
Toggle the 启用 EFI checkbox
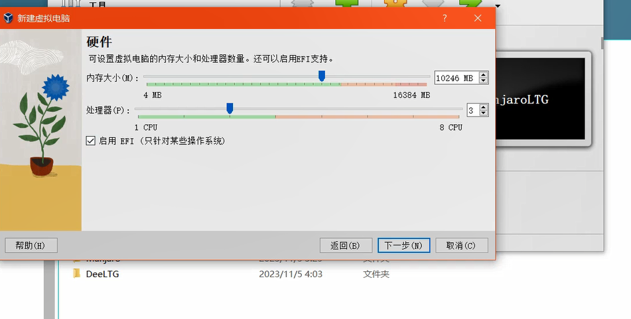pos(90,141)
